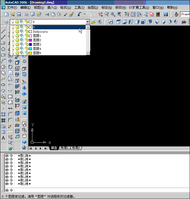Screen dimensions: 190x199
Task: Toggle on/off bulb for layer 图层1
Action: 13,36
